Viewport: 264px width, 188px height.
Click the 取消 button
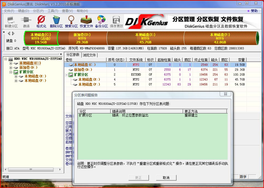[x=166, y=178]
